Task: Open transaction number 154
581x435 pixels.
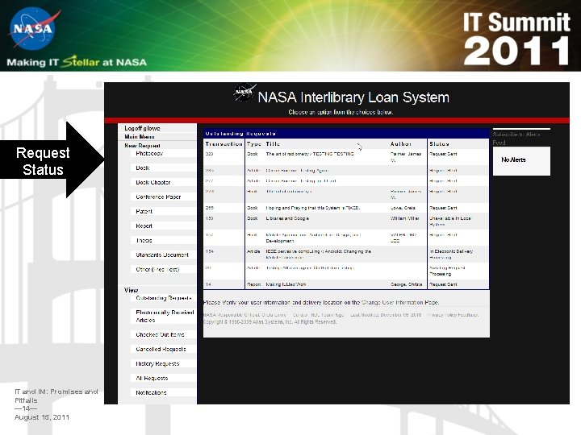Action: click(x=209, y=251)
